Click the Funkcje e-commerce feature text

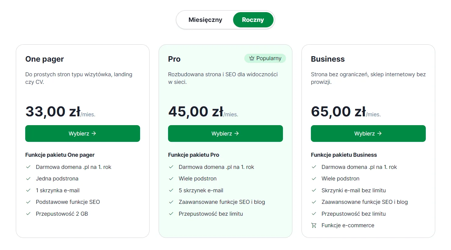coord(348,225)
